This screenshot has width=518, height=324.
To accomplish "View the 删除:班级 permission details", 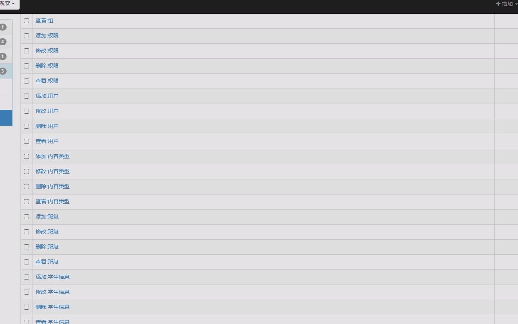I will click(x=47, y=247).
